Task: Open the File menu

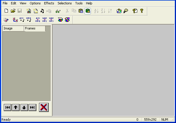Action: [5, 3]
